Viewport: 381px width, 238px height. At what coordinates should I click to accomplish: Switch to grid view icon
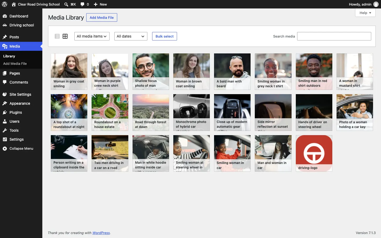pos(65,36)
